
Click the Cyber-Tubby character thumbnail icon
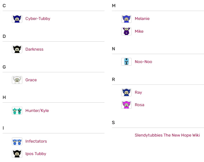click(17, 19)
